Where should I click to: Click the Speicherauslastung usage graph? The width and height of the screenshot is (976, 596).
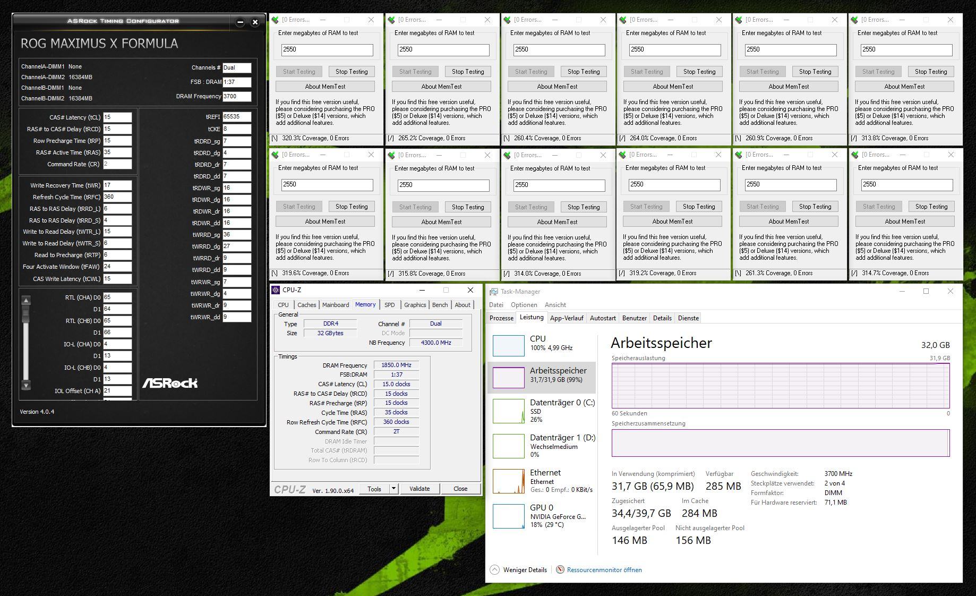tap(781, 386)
